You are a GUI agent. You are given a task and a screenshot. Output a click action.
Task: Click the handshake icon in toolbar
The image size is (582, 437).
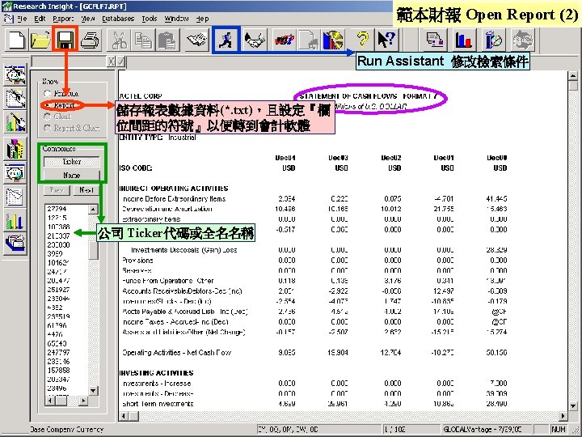255,40
